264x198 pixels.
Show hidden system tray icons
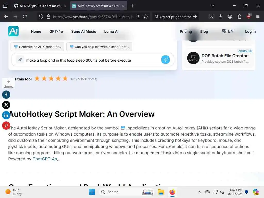coord(199,192)
